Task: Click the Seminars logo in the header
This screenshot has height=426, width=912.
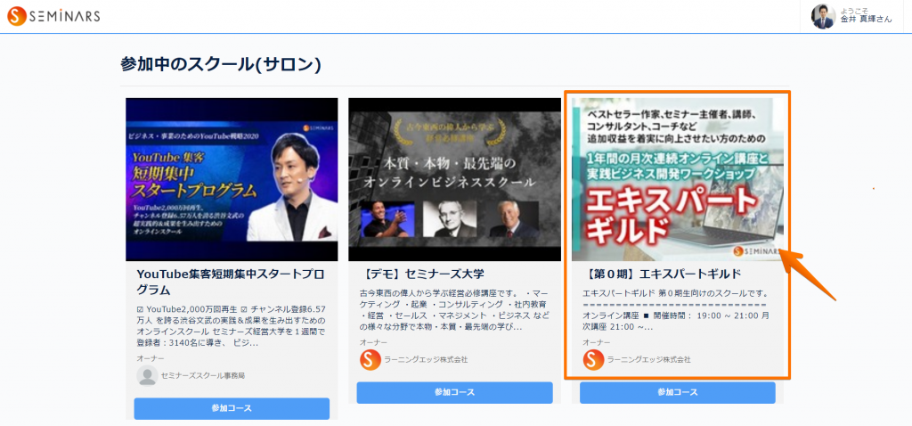Action: [53, 16]
